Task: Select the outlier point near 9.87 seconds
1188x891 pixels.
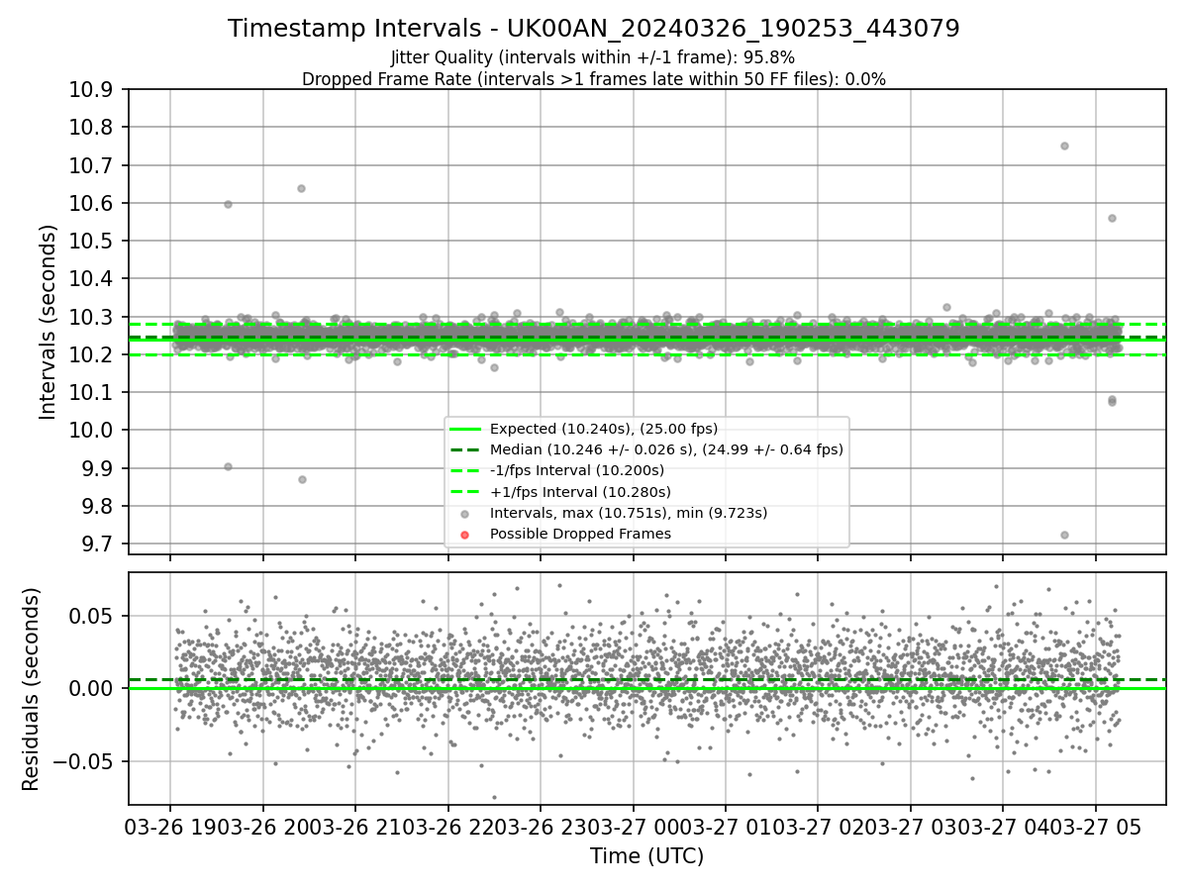Action: coord(302,479)
